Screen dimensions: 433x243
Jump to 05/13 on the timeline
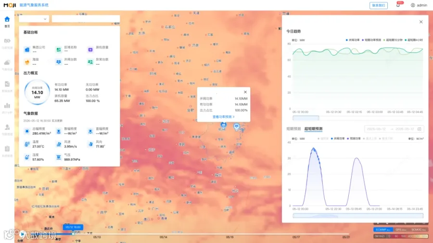tap(97, 237)
